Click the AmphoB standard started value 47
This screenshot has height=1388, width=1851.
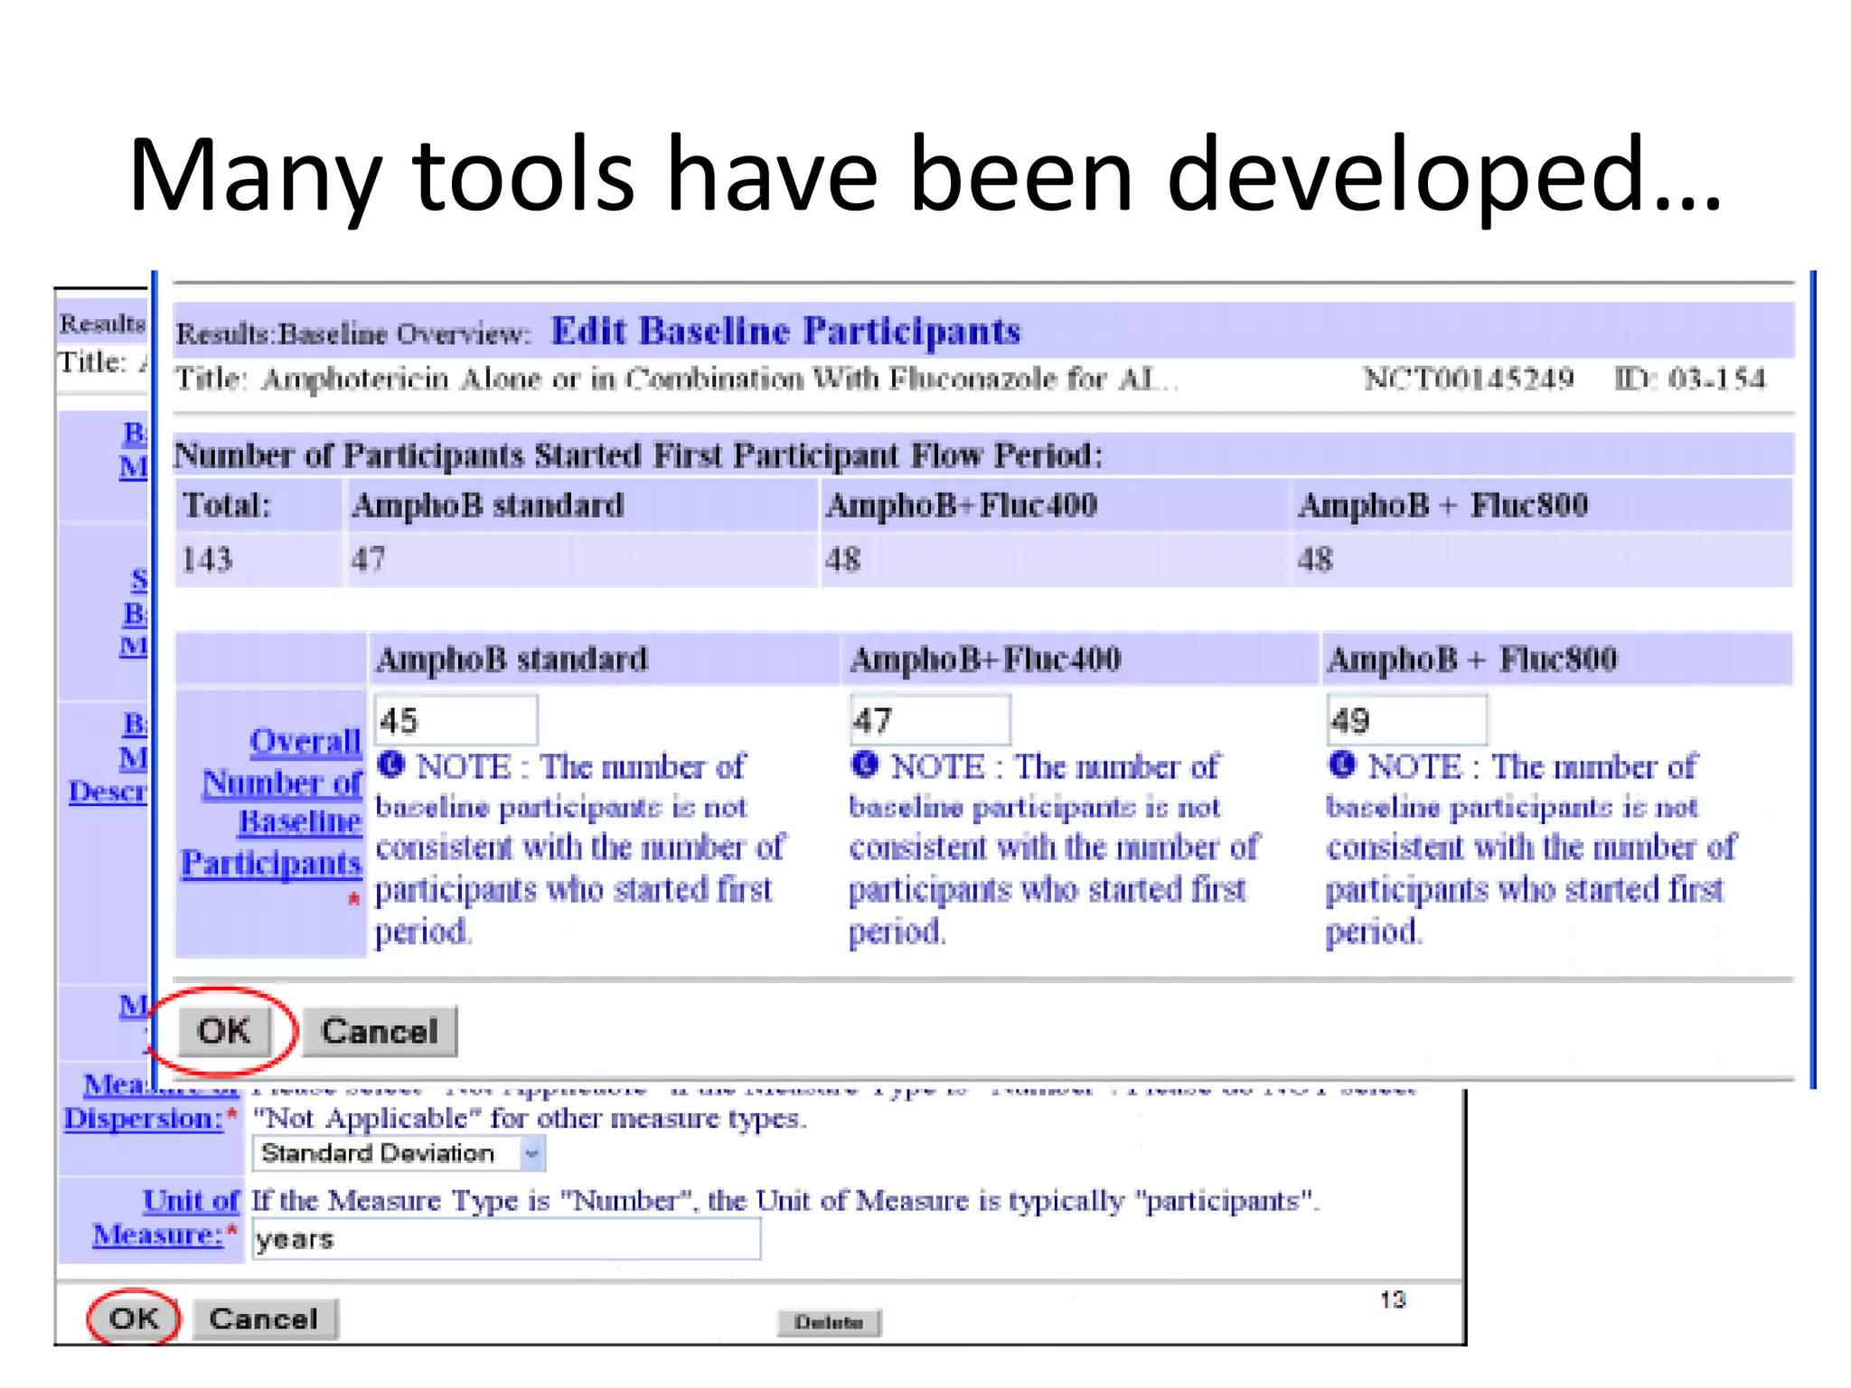[368, 560]
